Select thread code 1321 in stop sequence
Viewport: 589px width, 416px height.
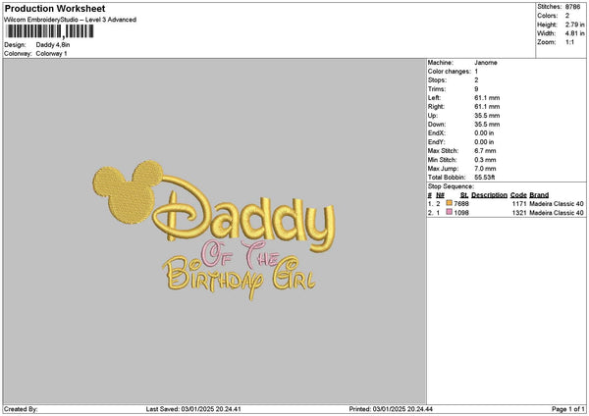[519, 213]
